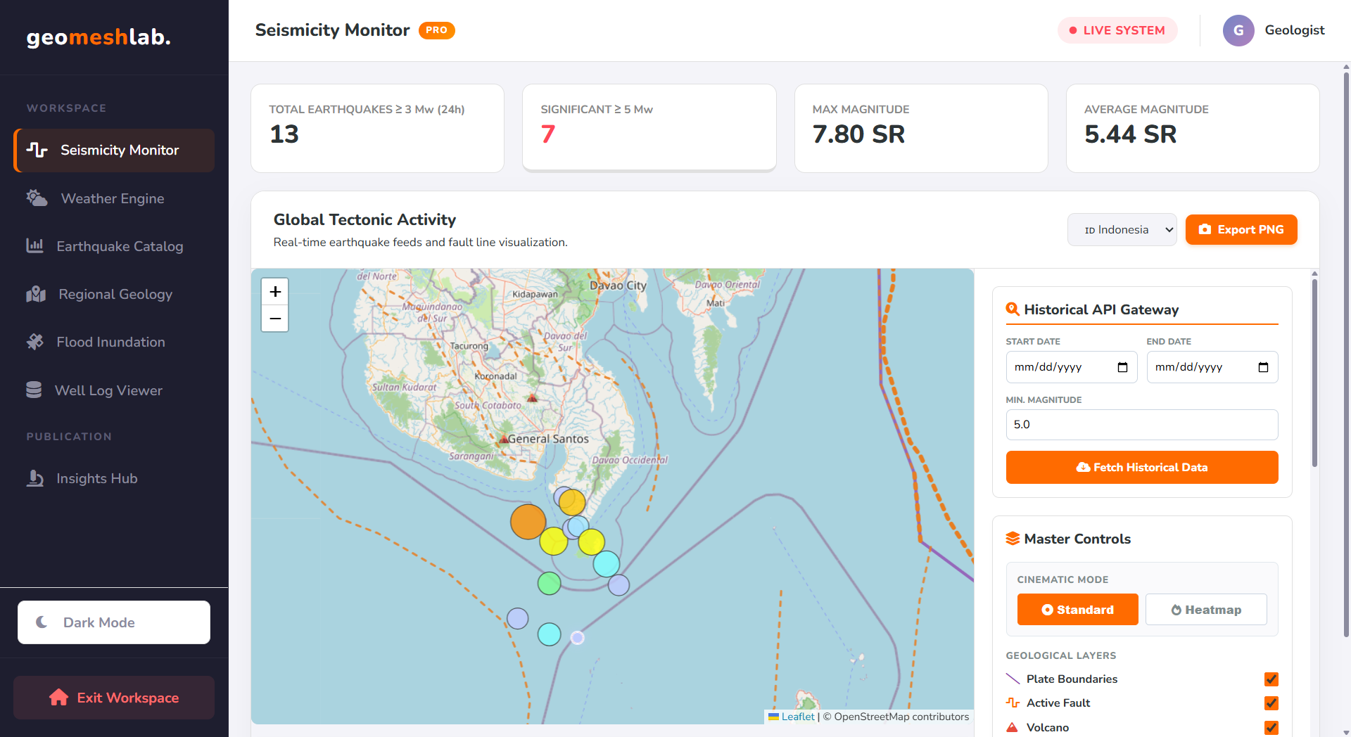Select Standard cinematic mode
This screenshot has width=1351, height=737.
[x=1077, y=610]
